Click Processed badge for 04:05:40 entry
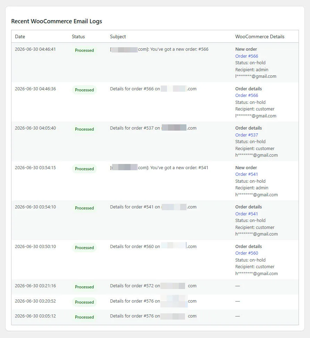 (x=84, y=129)
